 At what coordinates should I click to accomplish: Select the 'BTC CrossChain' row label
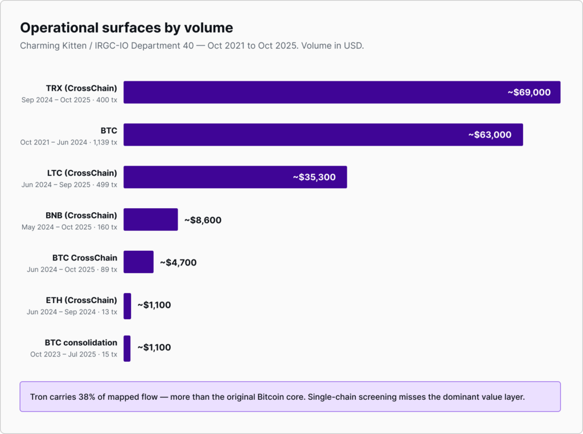point(84,258)
